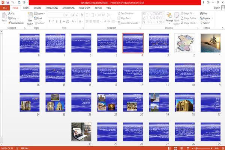The width and height of the screenshot is (225, 150).
Task: Open the TRANSITIONS tab
Action: (52, 8)
